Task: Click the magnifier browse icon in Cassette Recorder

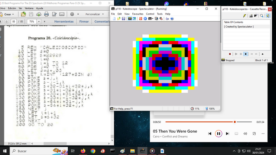Action: (262, 16)
